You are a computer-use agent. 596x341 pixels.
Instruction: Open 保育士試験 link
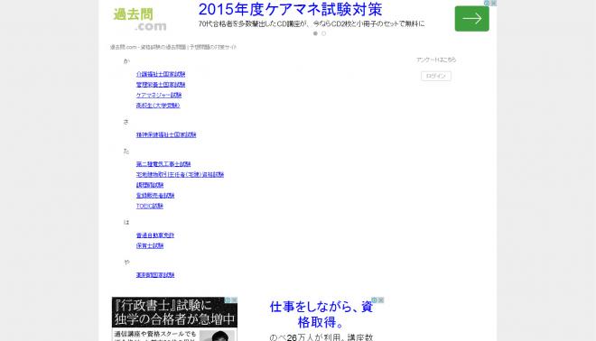click(150, 245)
